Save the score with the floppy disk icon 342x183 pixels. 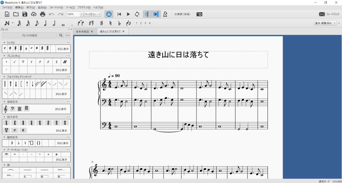(x=25, y=14)
